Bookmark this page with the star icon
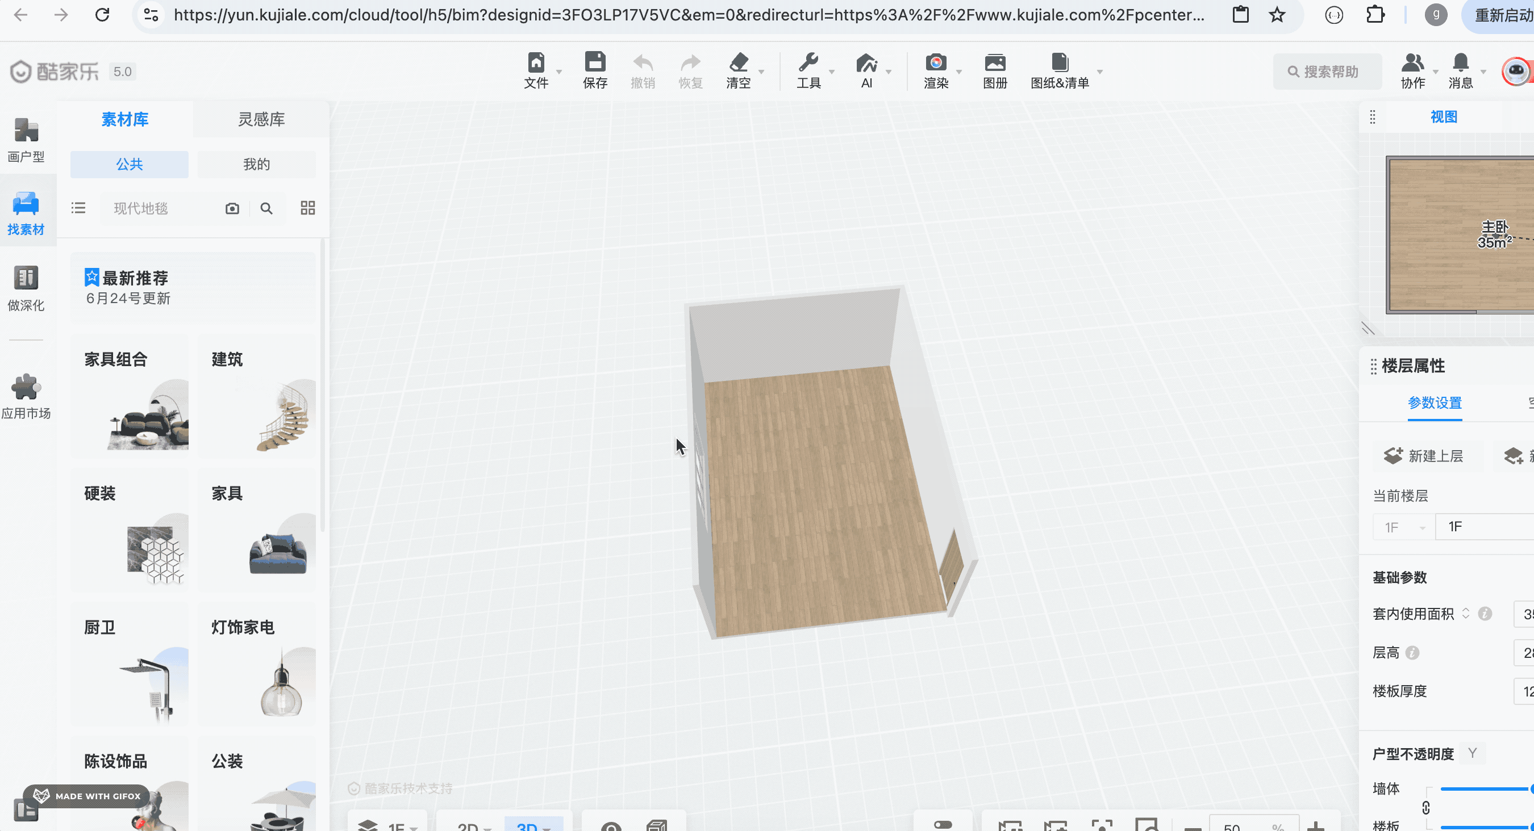 [1277, 14]
